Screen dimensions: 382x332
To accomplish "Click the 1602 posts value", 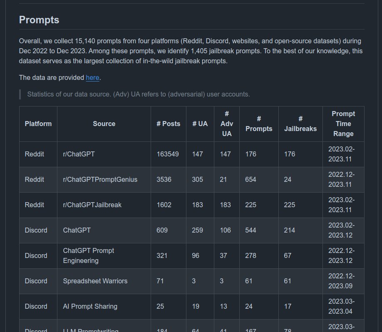I will 164,205.
